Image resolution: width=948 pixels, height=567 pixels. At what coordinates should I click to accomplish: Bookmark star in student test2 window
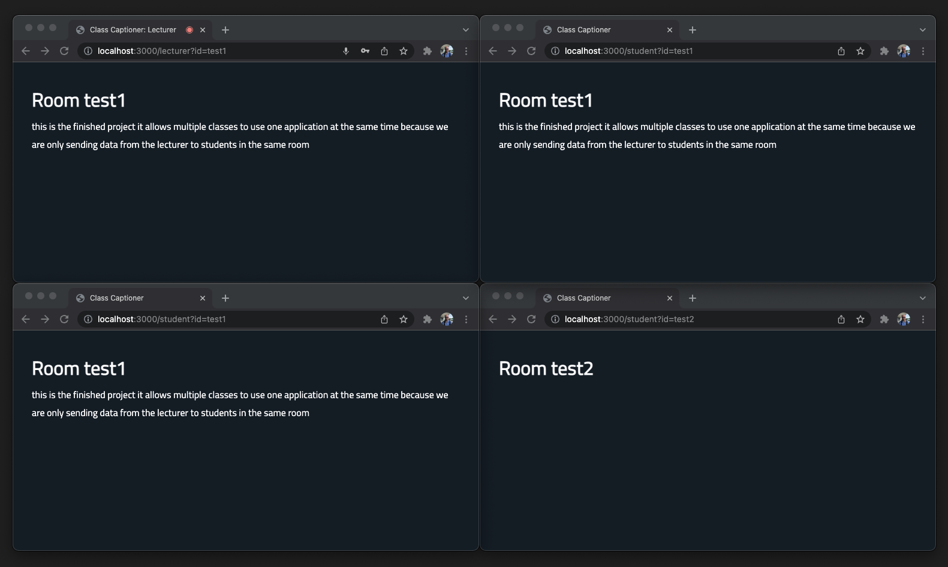[x=860, y=319]
